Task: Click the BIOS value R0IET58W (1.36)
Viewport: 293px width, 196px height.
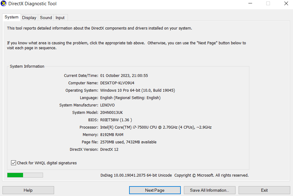Action: pos(116,120)
